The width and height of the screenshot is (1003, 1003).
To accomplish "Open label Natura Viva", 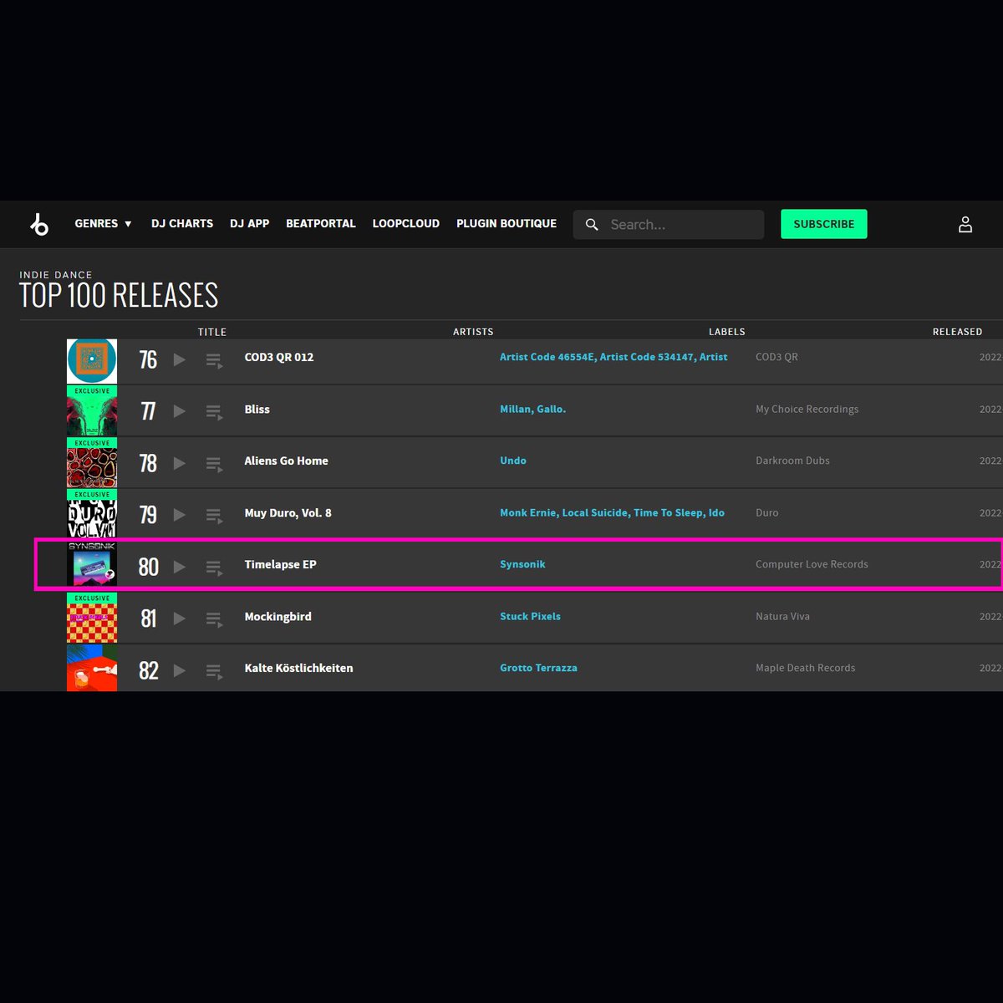I will coord(782,616).
